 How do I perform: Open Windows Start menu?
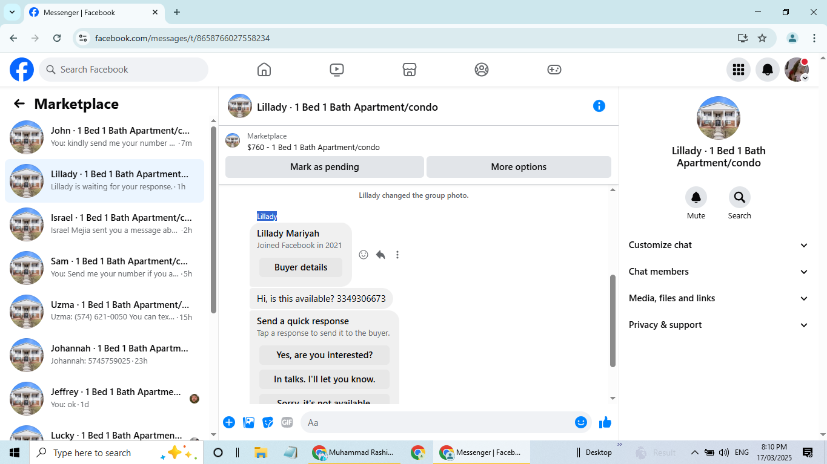(14, 453)
